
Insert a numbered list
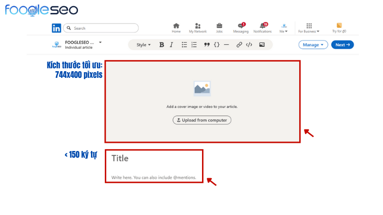(x=194, y=45)
